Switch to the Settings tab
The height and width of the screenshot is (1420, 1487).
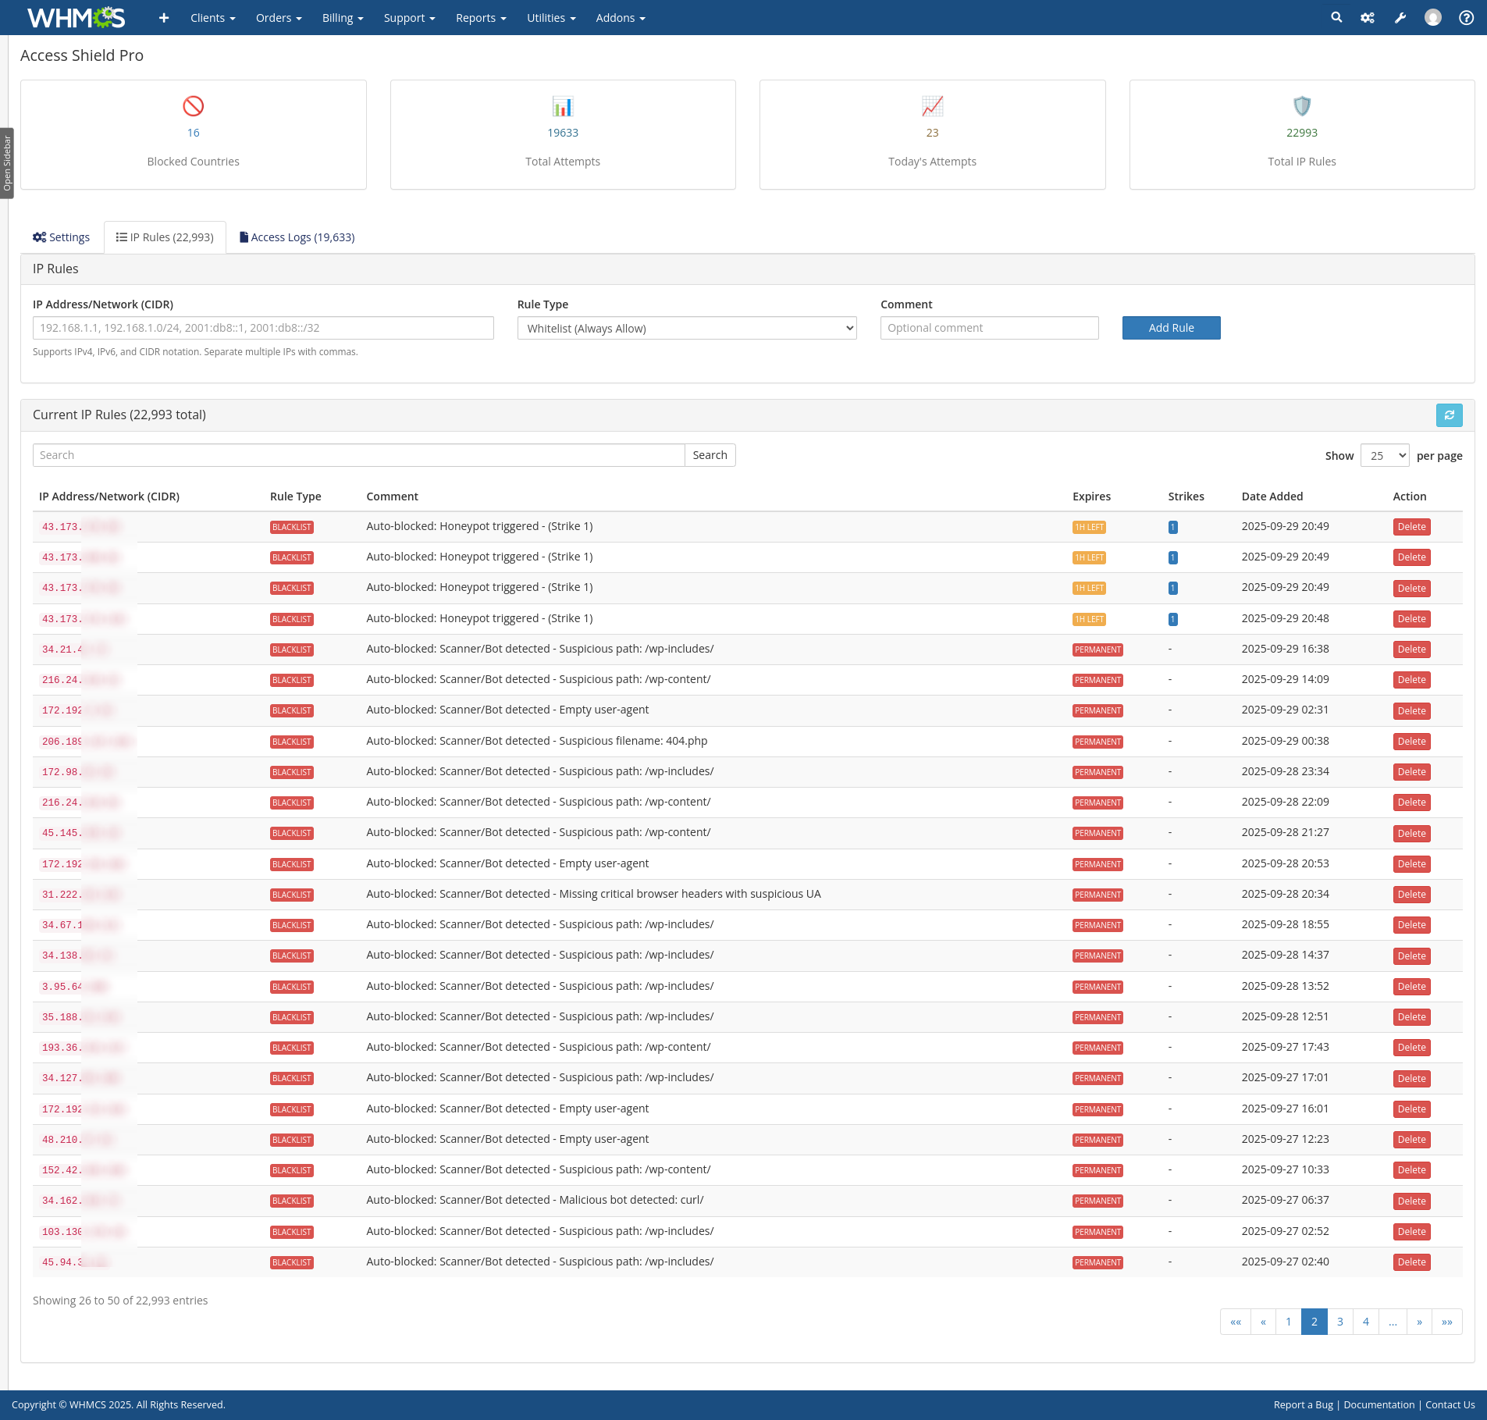tap(62, 237)
